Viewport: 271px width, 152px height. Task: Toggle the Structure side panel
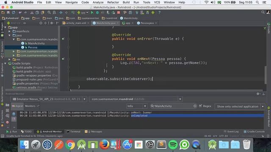click(x=2, y=49)
